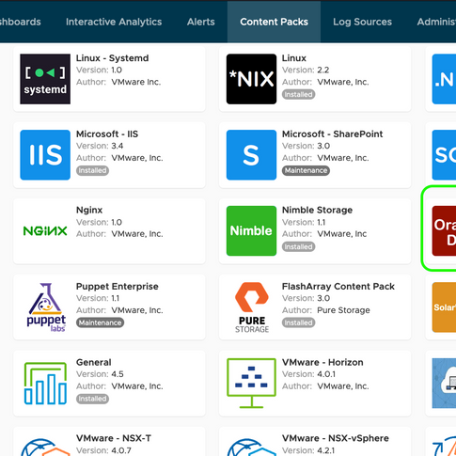Click Maintenance badge on SharePoint pack
This screenshot has width=456, height=456.
pos(306,170)
